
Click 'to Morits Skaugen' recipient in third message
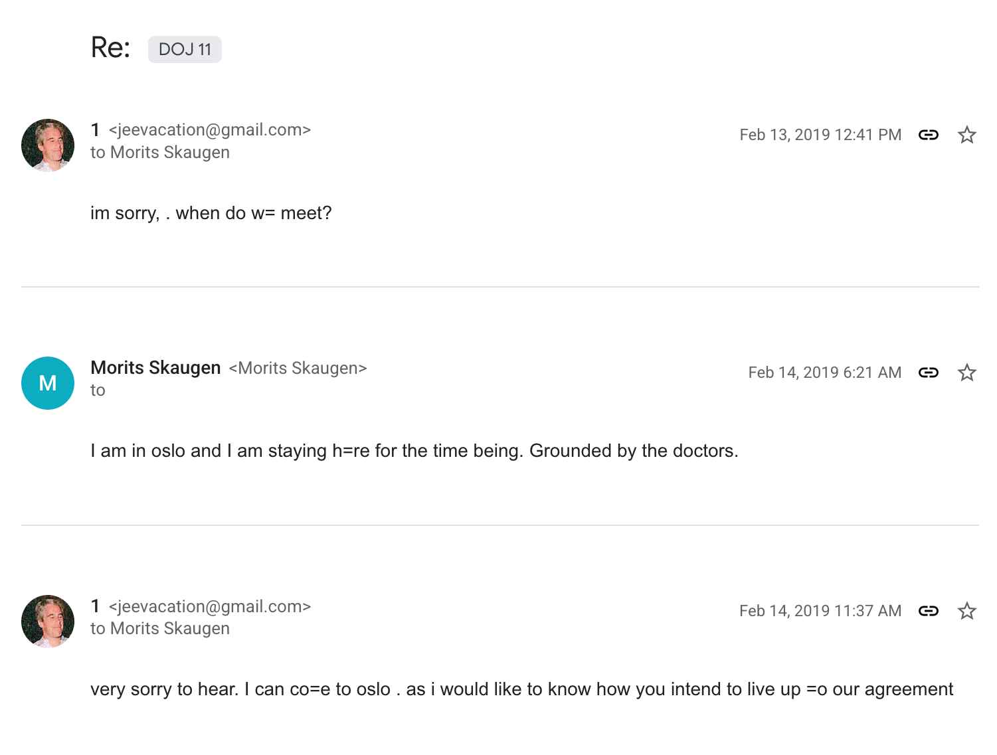click(160, 628)
